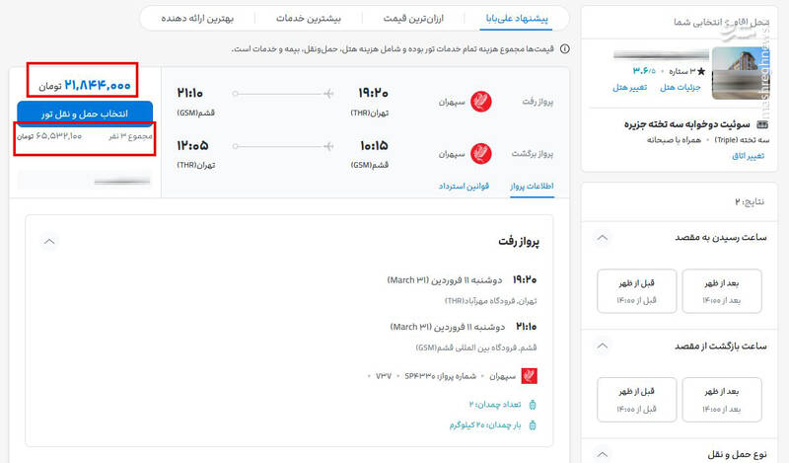Collapse the پرواز رفت details section
Image resolution: width=789 pixels, height=463 pixels.
click(x=50, y=241)
